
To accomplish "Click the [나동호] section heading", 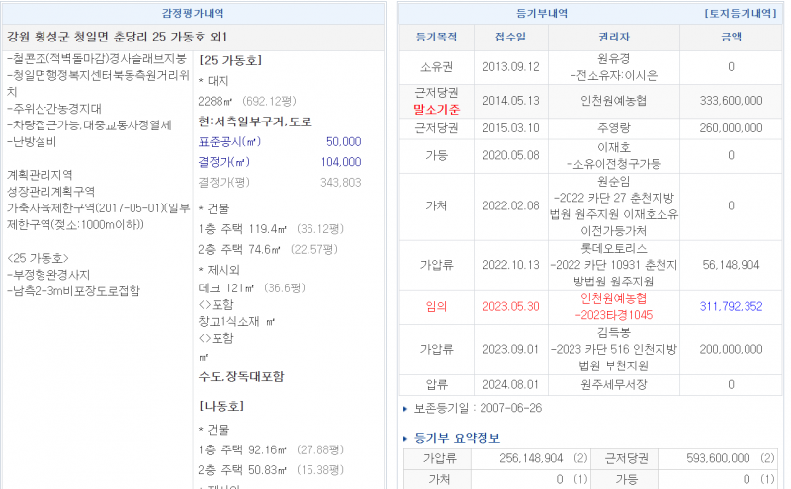I will click(222, 406).
